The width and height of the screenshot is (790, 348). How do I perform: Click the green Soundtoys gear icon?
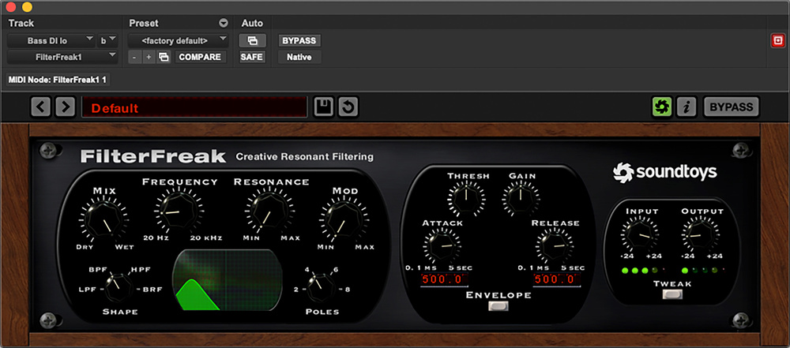point(661,107)
